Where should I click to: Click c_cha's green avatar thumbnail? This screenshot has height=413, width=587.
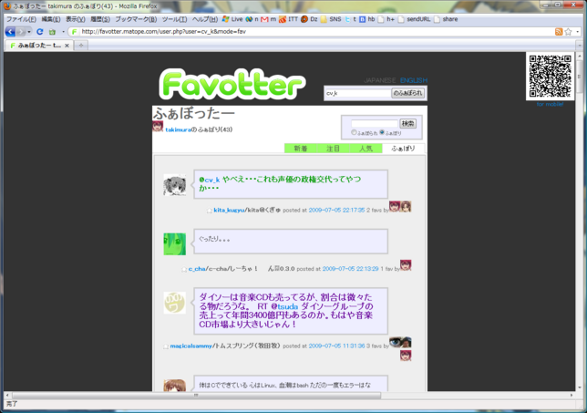coord(175,244)
